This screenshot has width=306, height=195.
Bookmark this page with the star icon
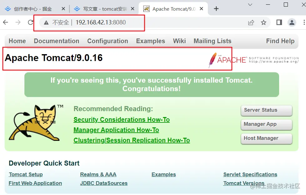point(263,23)
